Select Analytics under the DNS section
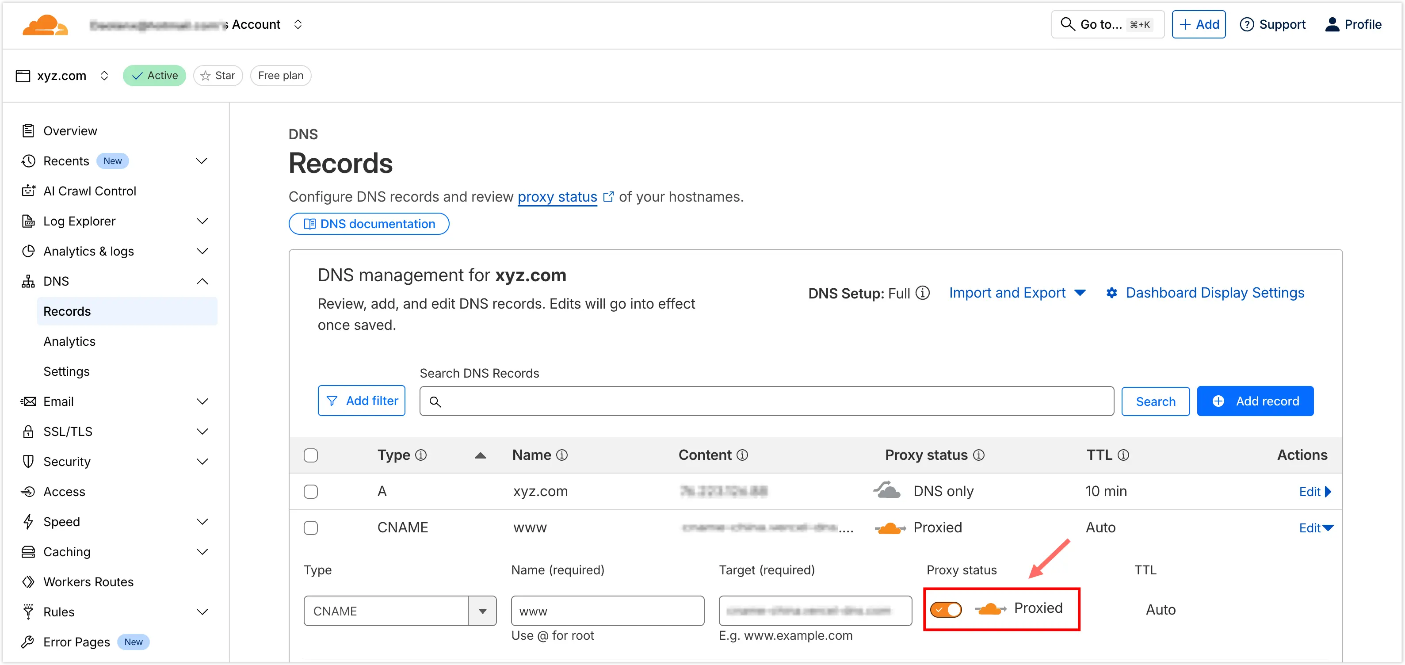 (x=69, y=341)
